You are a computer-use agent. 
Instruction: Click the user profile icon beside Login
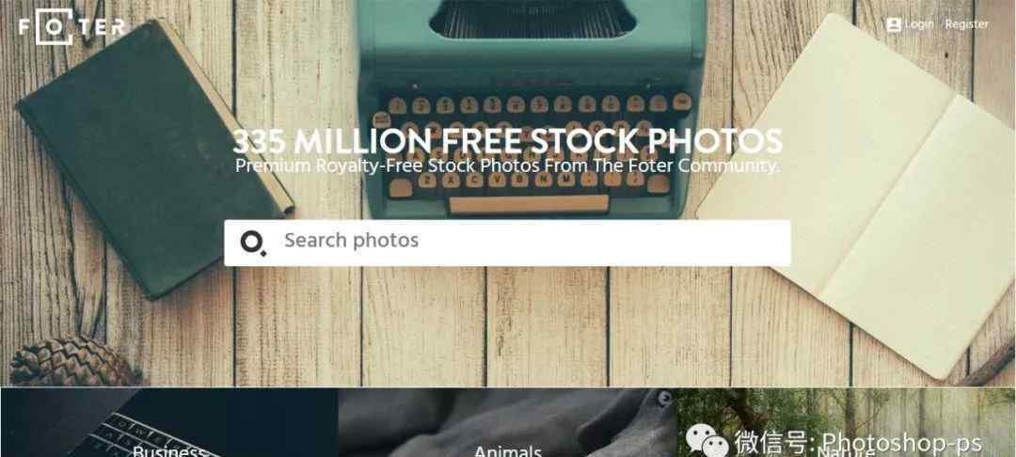click(894, 24)
